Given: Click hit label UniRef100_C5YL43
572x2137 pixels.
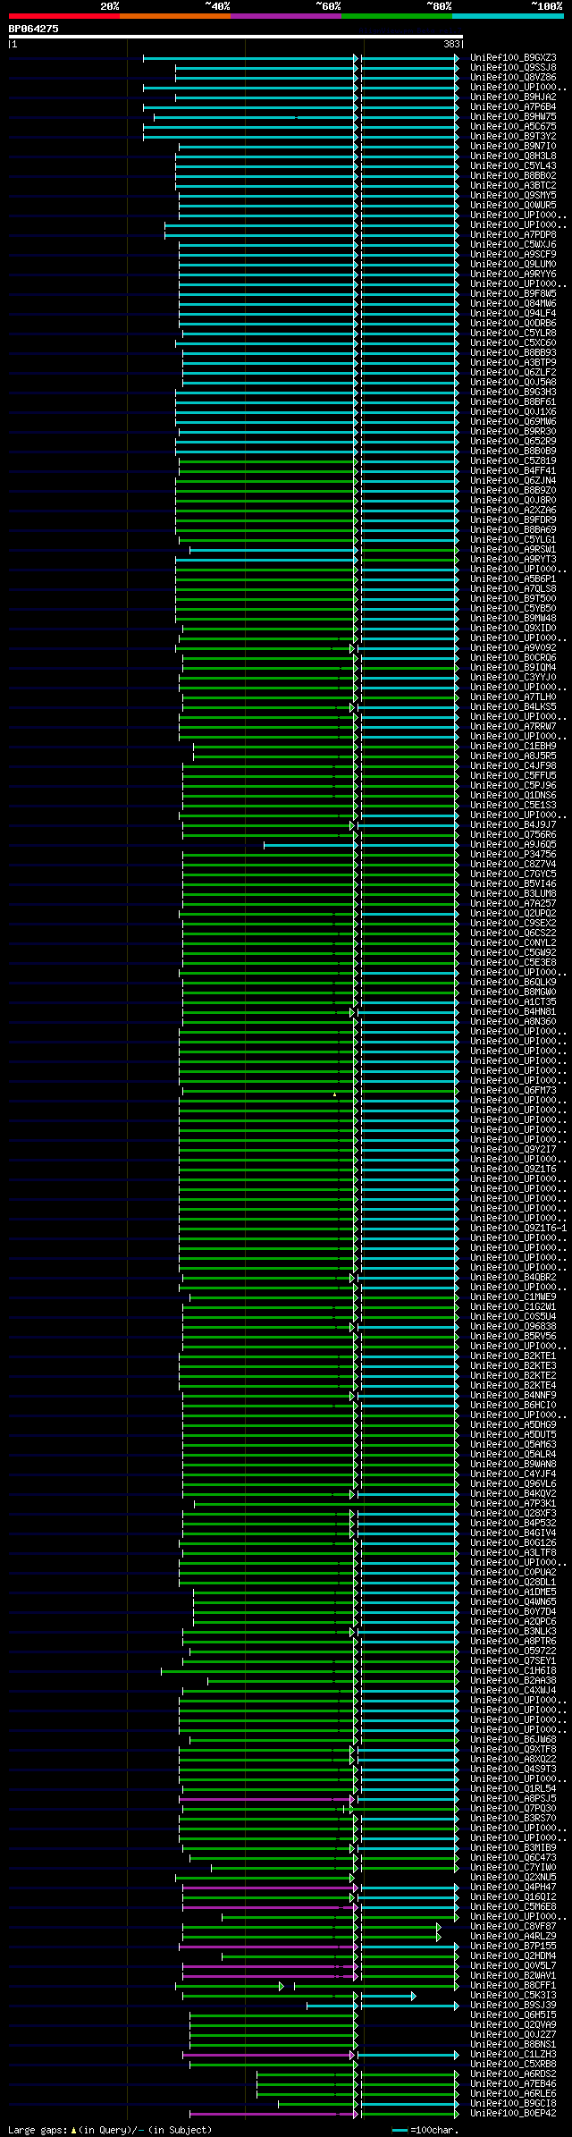Looking at the screenshot, I should [513, 166].
